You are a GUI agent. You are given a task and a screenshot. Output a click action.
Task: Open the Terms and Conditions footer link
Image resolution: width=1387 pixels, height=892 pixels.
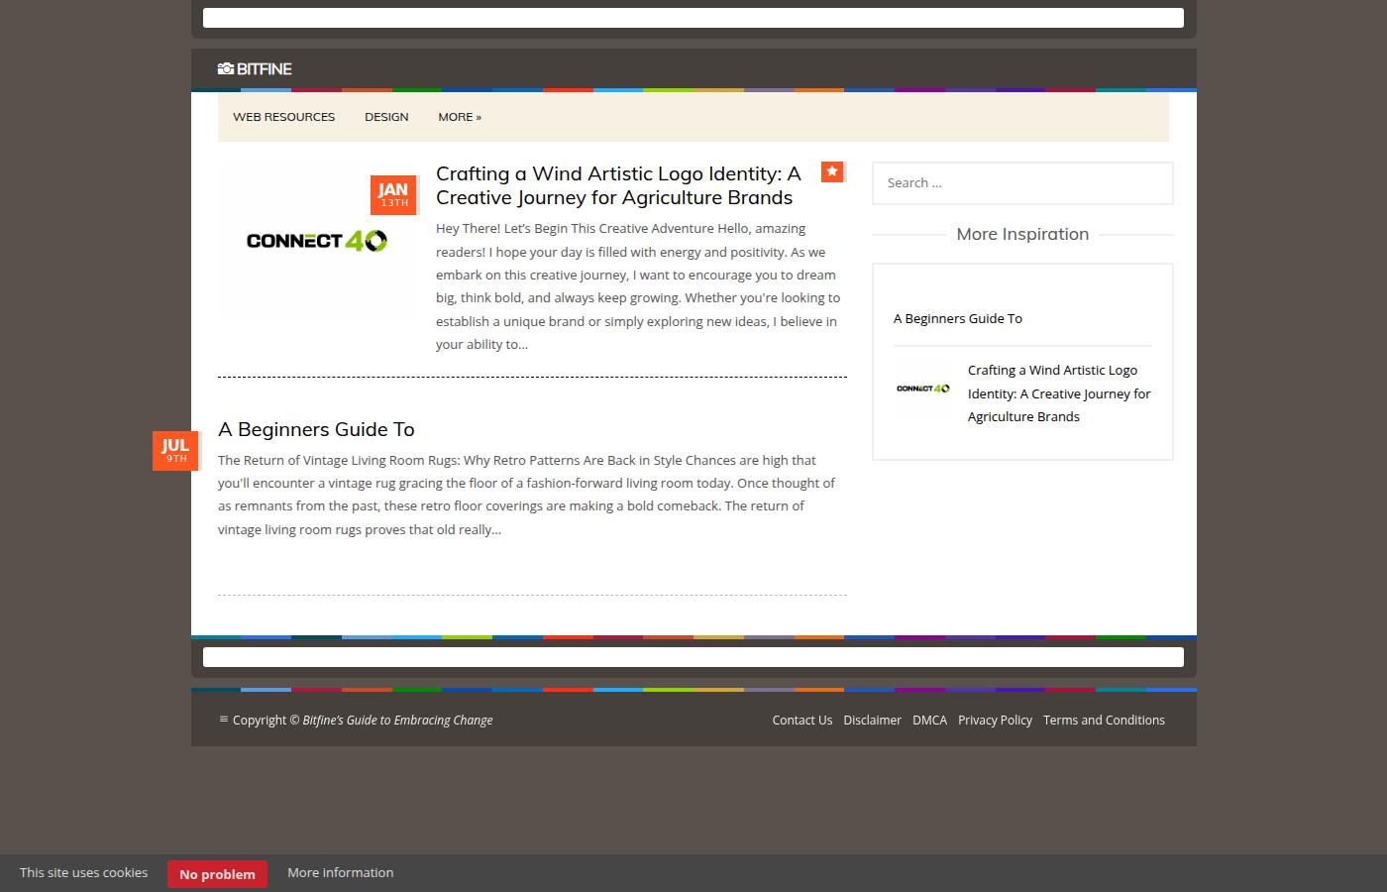1104,721
